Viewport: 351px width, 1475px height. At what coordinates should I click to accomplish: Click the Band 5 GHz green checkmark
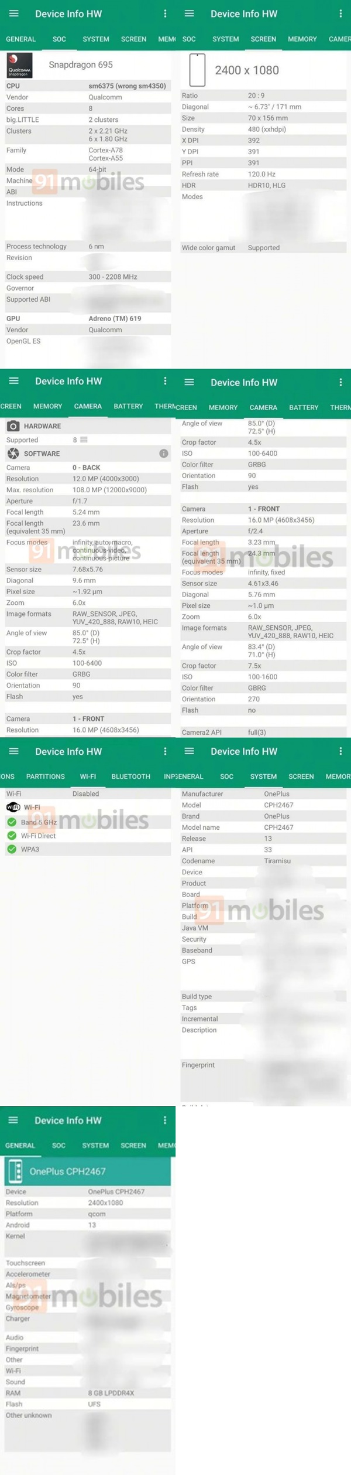point(12,822)
